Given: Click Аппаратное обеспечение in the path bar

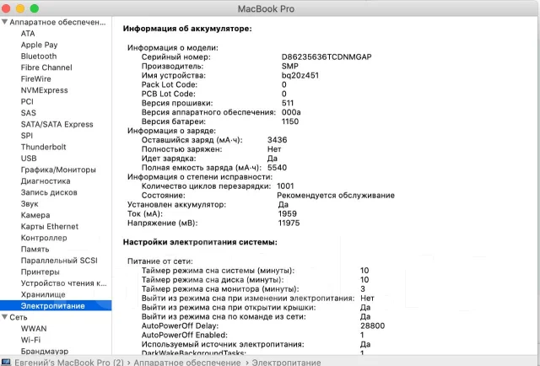Looking at the screenshot, I should 187,363.
